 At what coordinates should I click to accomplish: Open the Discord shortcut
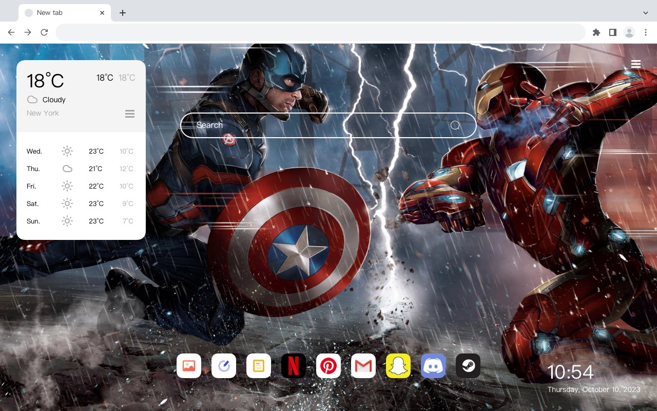(x=433, y=366)
